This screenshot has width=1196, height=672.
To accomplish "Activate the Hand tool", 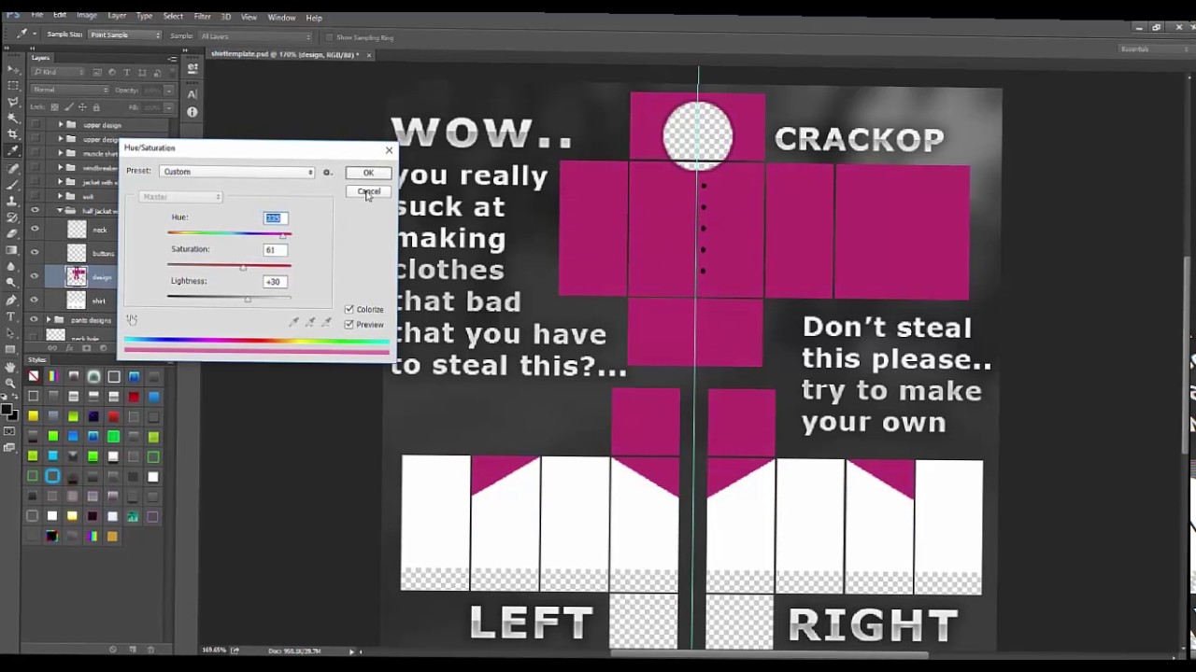I will (12, 368).
